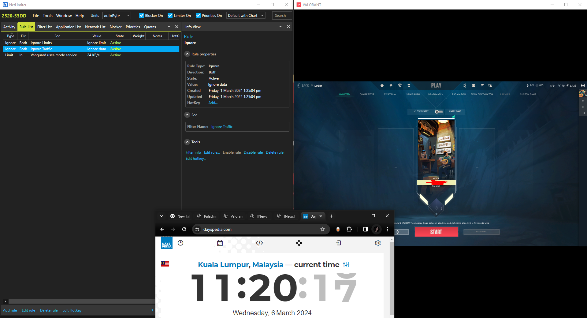Toggle Limiter On checkbox
This screenshot has height=318, width=587.
170,16
